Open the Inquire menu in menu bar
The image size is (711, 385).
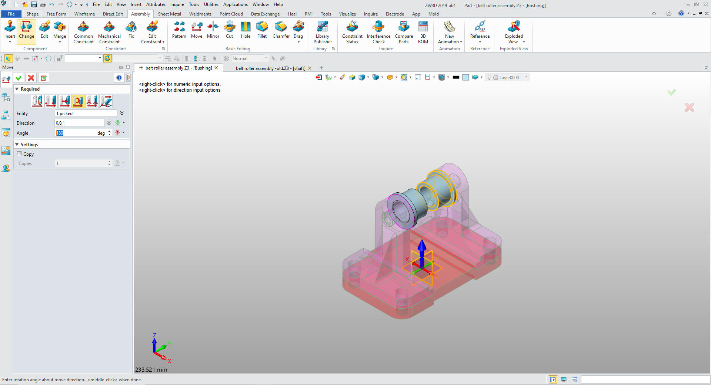tap(177, 4)
